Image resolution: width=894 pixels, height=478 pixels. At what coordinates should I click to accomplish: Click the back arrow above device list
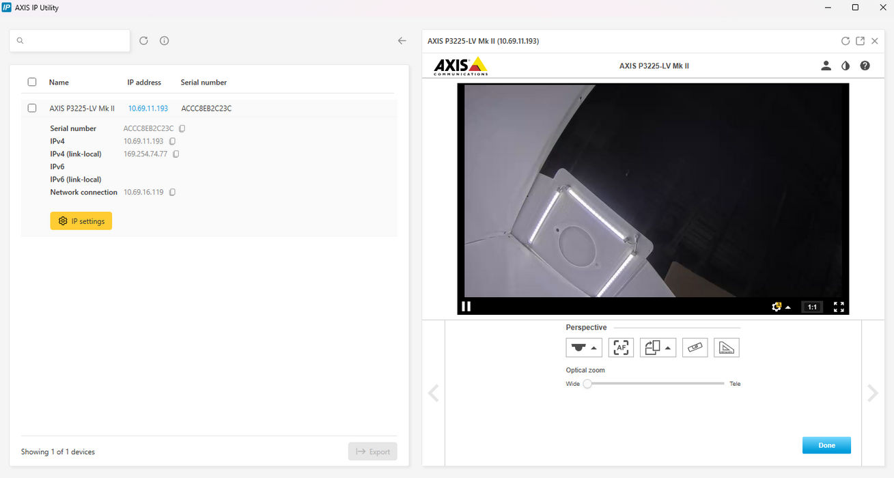tap(402, 41)
